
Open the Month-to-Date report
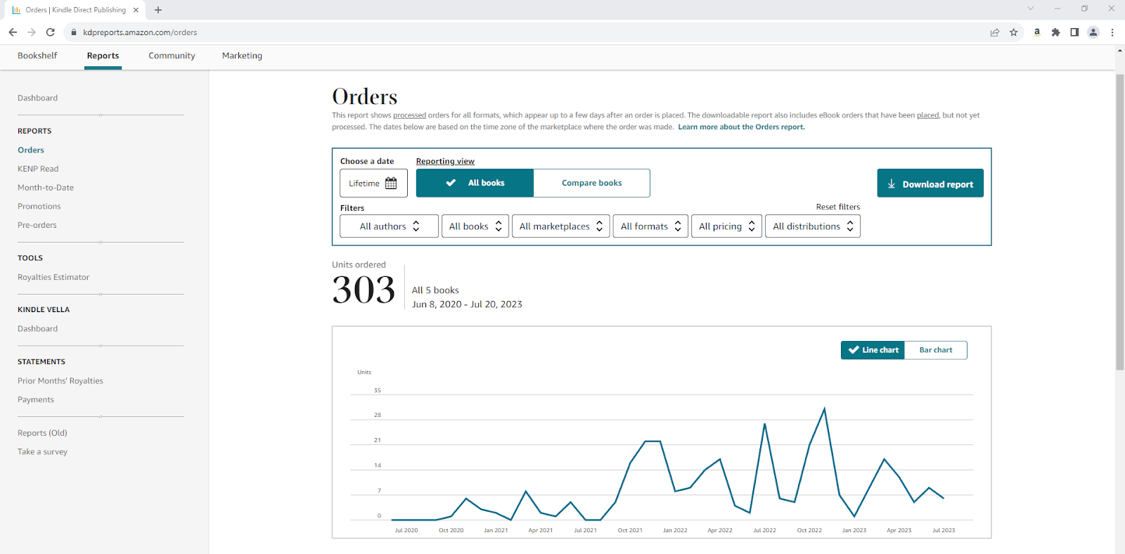46,188
